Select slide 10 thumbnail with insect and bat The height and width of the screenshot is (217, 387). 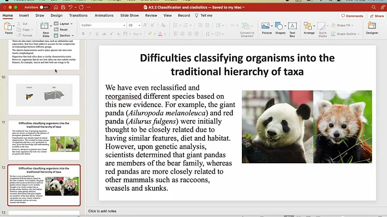pyautogui.click(x=44, y=95)
